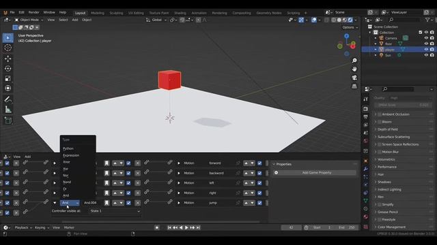Switch perspective/orthographic view with the grid icon
This screenshot has width=437, height=245.
pyautogui.click(x=354, y=86)
